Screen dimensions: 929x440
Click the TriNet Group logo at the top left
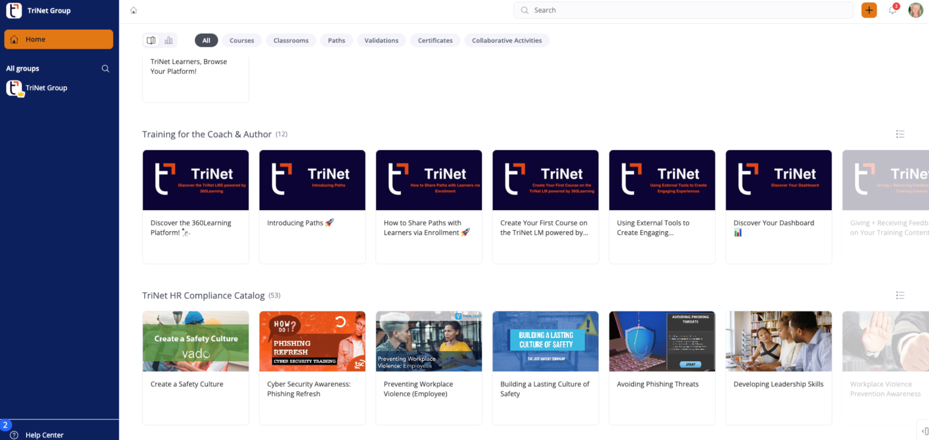[x=14, y=11]
